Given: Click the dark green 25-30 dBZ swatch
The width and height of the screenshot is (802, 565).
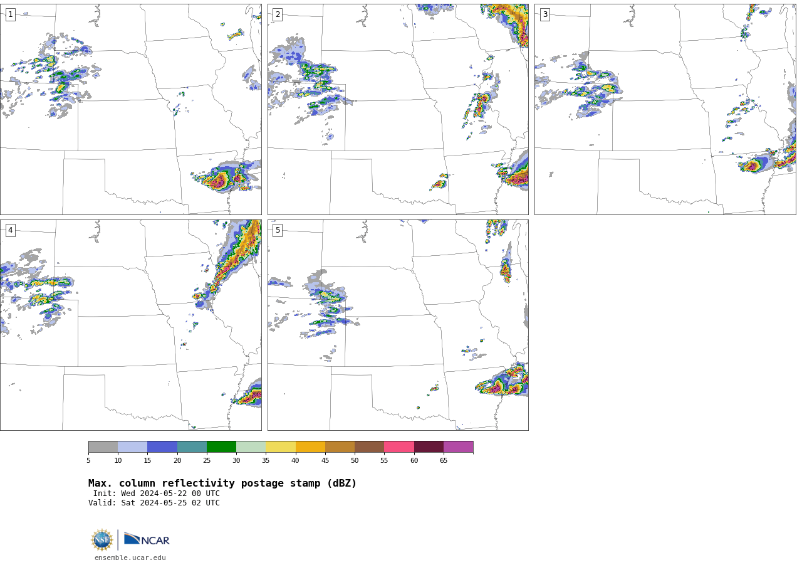Looking at the screenshot, I should pyautogui.click(x=221, y=447).
